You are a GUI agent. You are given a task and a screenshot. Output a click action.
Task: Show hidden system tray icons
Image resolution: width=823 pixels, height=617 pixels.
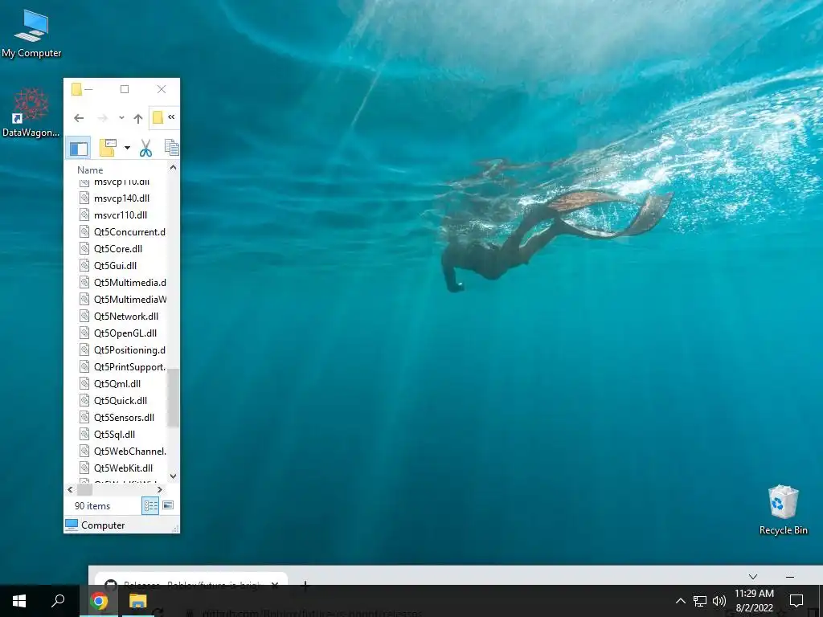coord(680,601)
